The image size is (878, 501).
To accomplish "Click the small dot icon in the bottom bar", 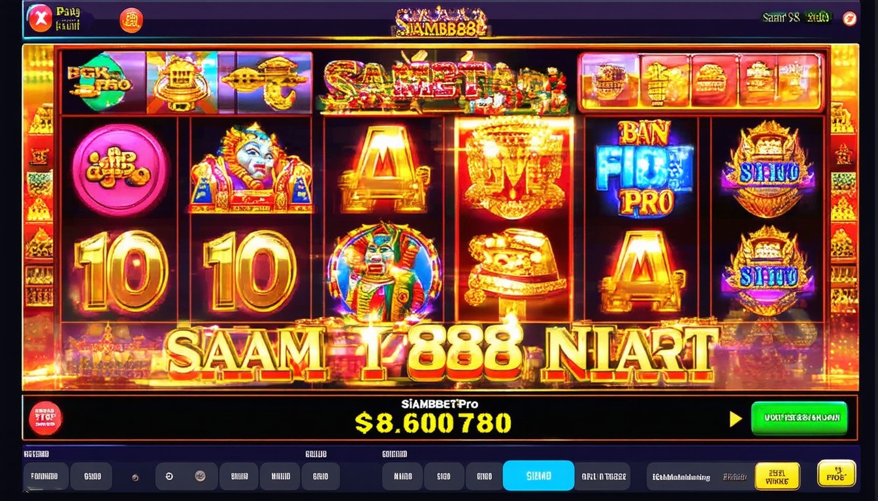I will pos(135,478).
